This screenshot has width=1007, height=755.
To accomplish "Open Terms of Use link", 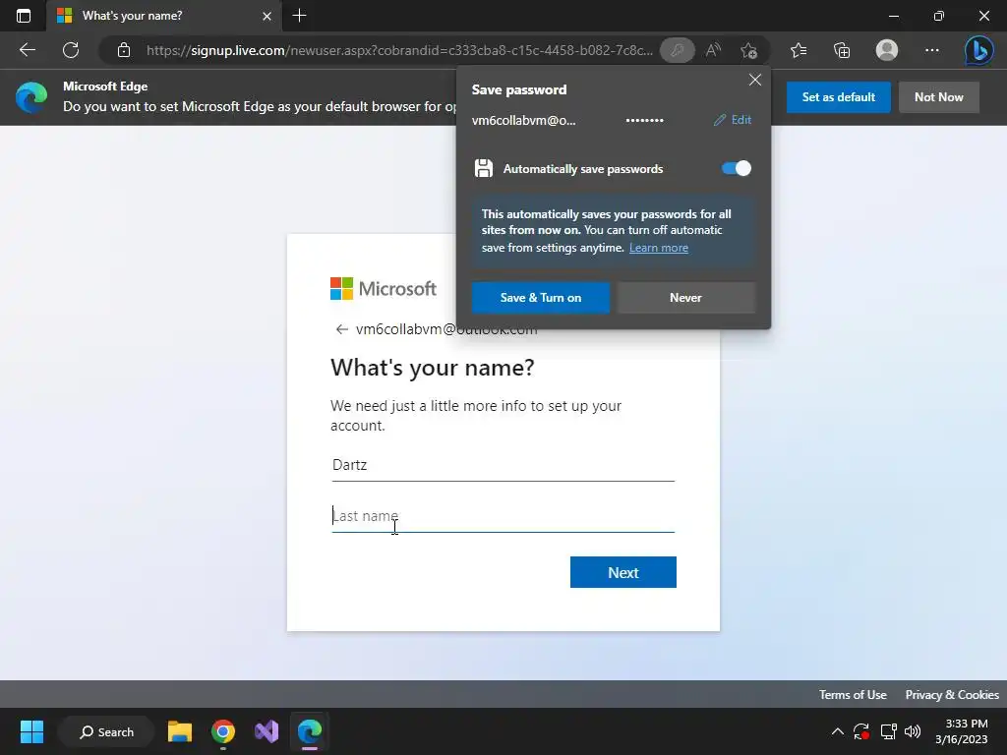I will pos(853,695).
